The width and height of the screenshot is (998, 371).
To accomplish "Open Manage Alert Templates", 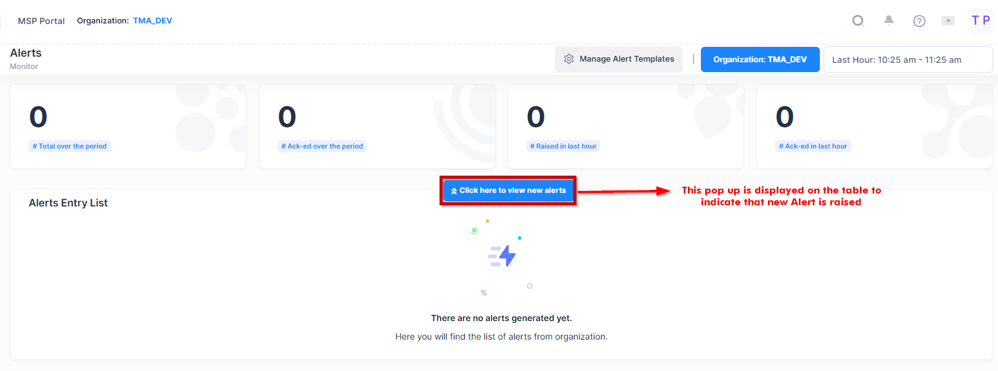I will 619,59.
